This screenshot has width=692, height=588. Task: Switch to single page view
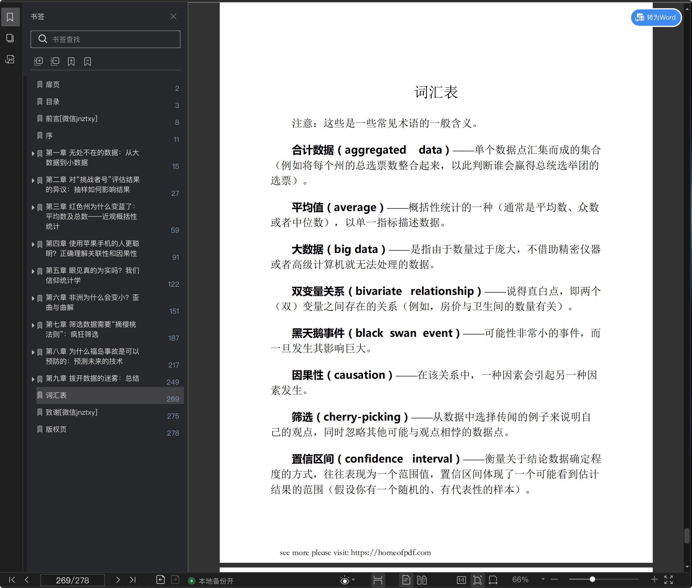pos(406,580)
